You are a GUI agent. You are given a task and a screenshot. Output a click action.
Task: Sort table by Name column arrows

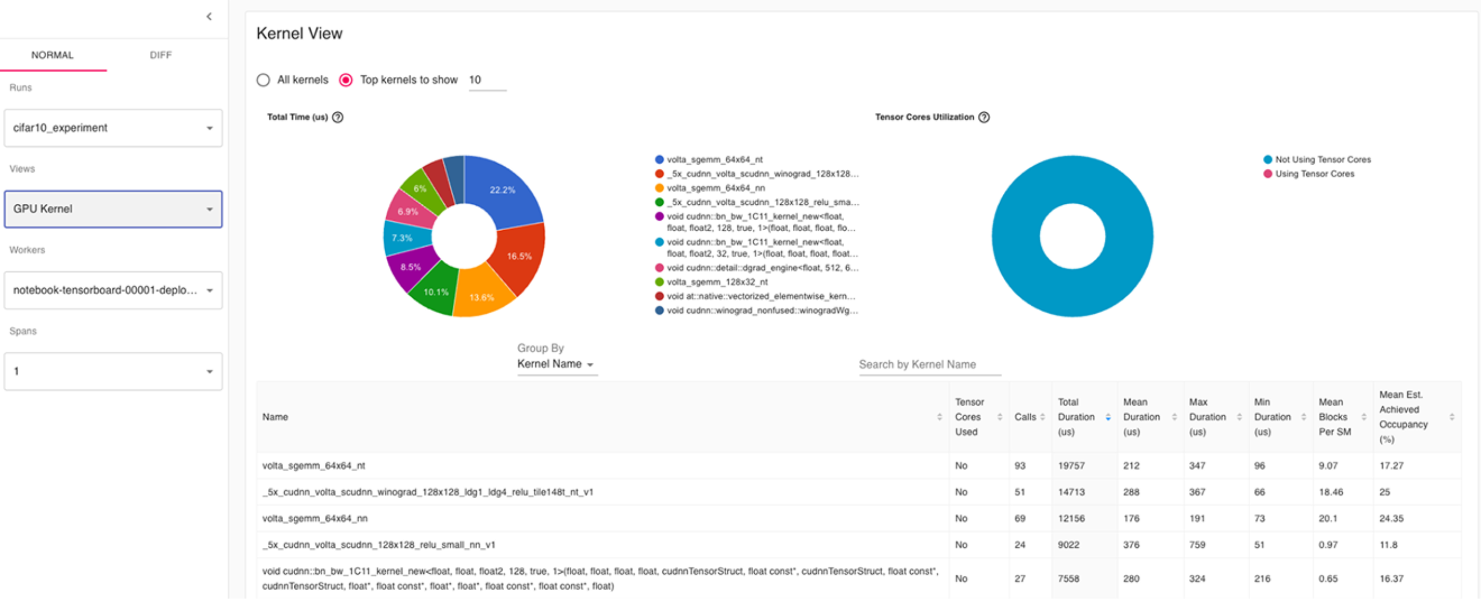(x=939, y=417)
